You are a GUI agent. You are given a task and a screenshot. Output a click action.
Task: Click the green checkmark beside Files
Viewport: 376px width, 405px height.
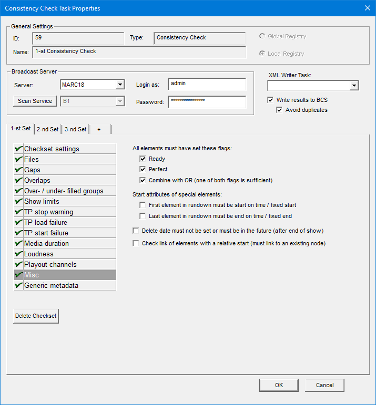tap(19, 159)
